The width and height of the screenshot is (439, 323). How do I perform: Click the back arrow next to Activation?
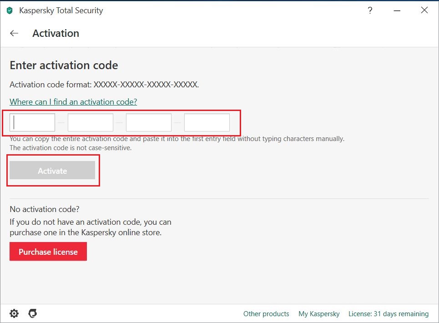(x=14, y=33)
